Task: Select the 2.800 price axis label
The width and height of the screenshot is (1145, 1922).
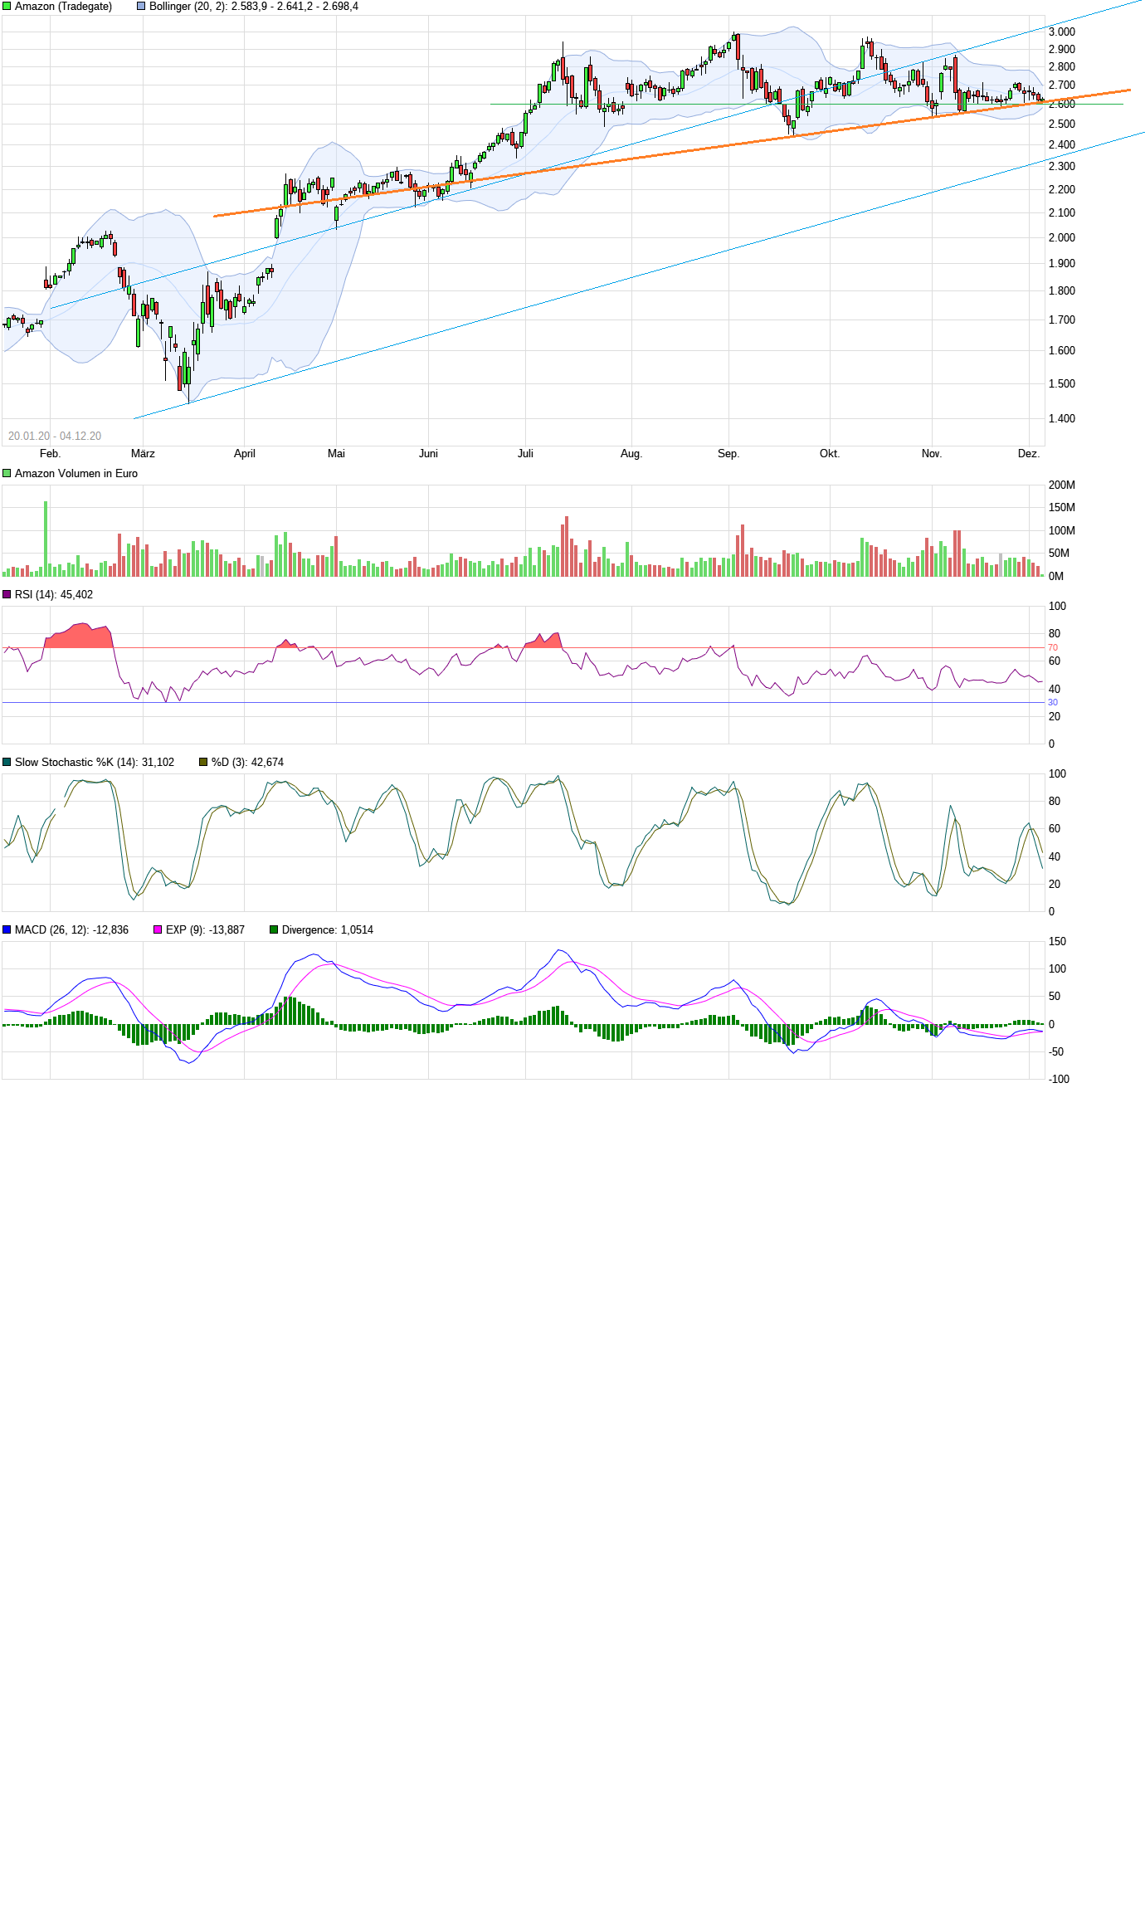Action: coord(1062,67)
